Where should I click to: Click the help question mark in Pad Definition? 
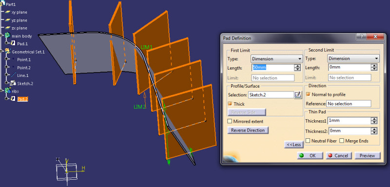(362, 37)
